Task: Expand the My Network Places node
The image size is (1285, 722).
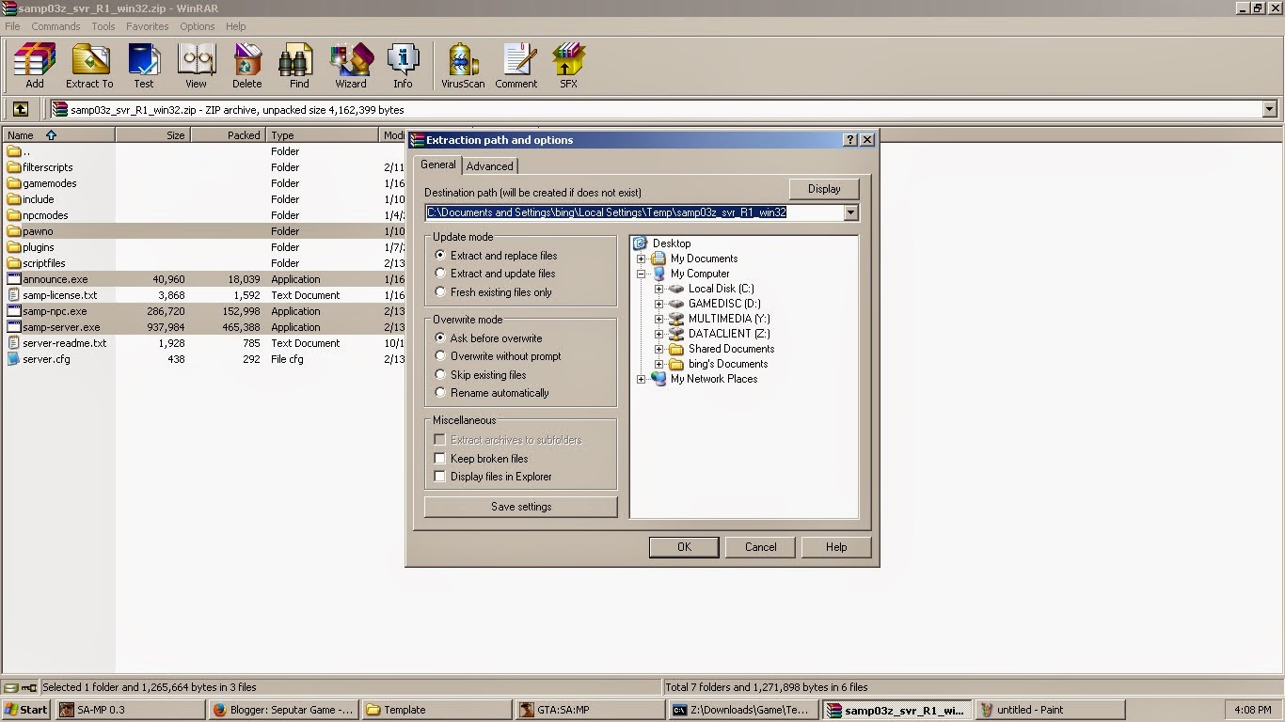Action: [x=642, y=379]
